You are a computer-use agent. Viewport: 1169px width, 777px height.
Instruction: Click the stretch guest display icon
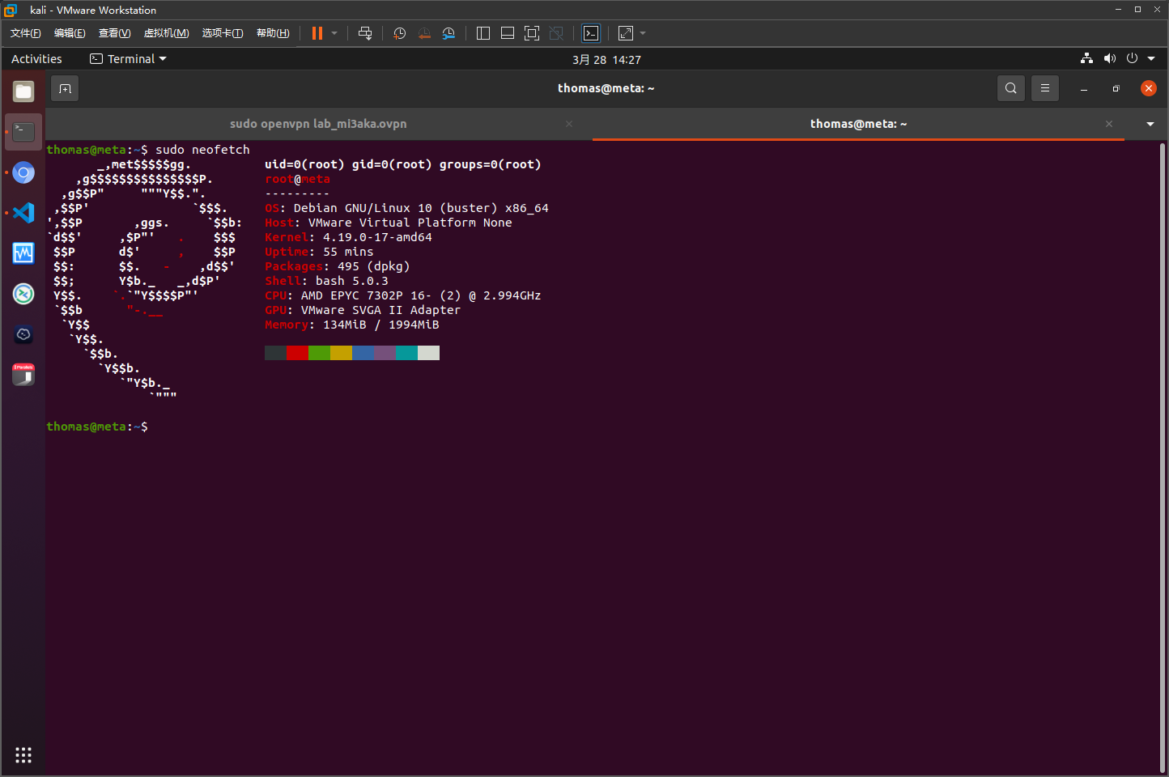pyautogui.click(x=626, y=33)
